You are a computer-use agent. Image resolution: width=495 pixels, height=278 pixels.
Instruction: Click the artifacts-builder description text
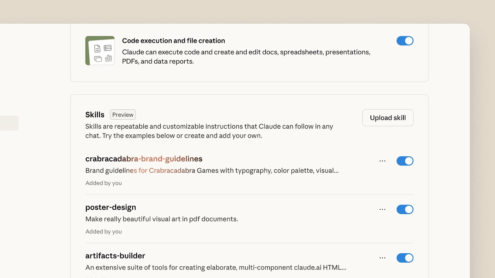click(x=216, y=267)
